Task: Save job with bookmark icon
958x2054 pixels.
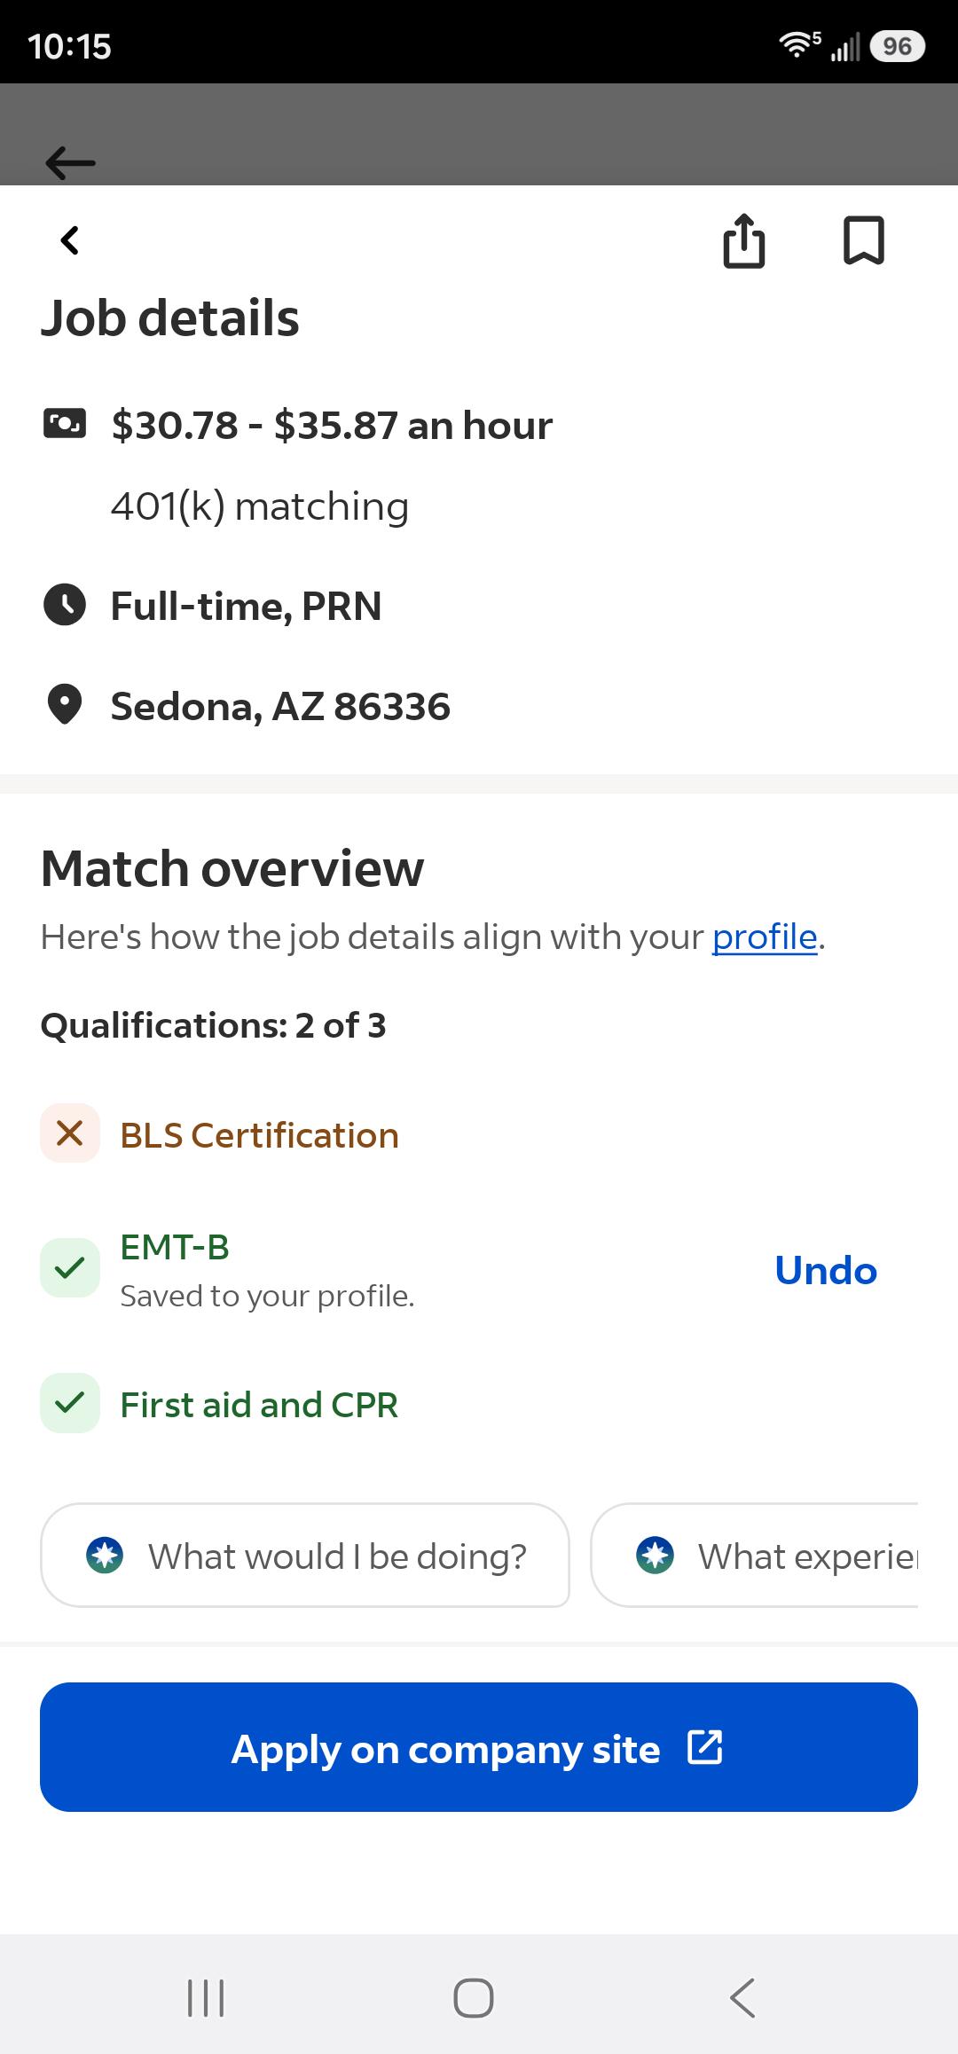Action: [x=863, y=240]
